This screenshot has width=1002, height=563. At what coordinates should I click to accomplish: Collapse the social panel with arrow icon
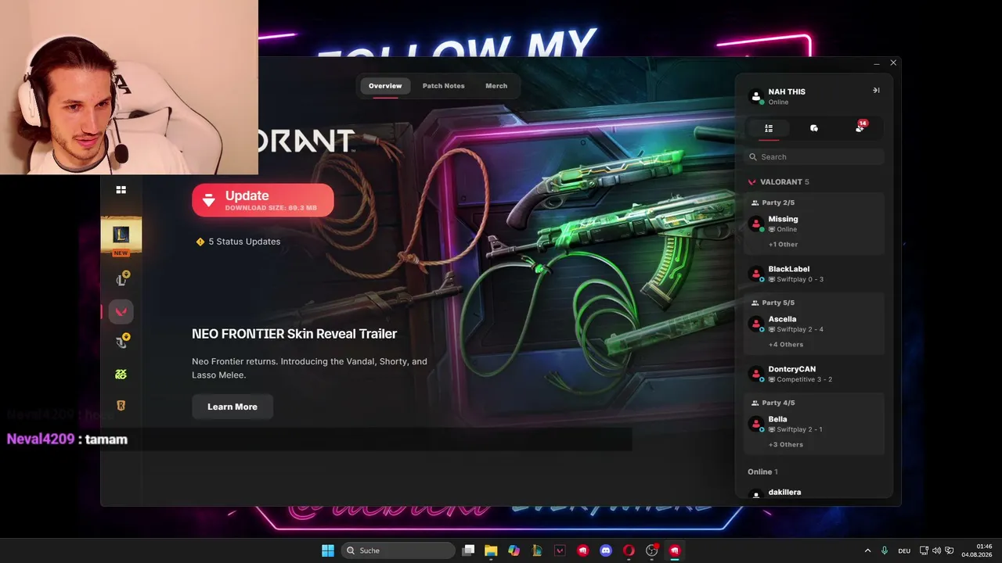coord(876,91)
